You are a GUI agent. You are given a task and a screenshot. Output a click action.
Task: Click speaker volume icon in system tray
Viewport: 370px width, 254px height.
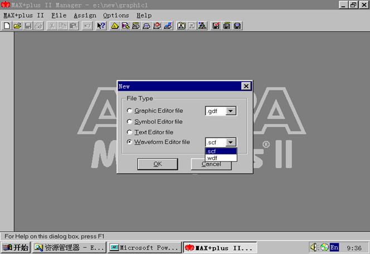coord(314,247)
